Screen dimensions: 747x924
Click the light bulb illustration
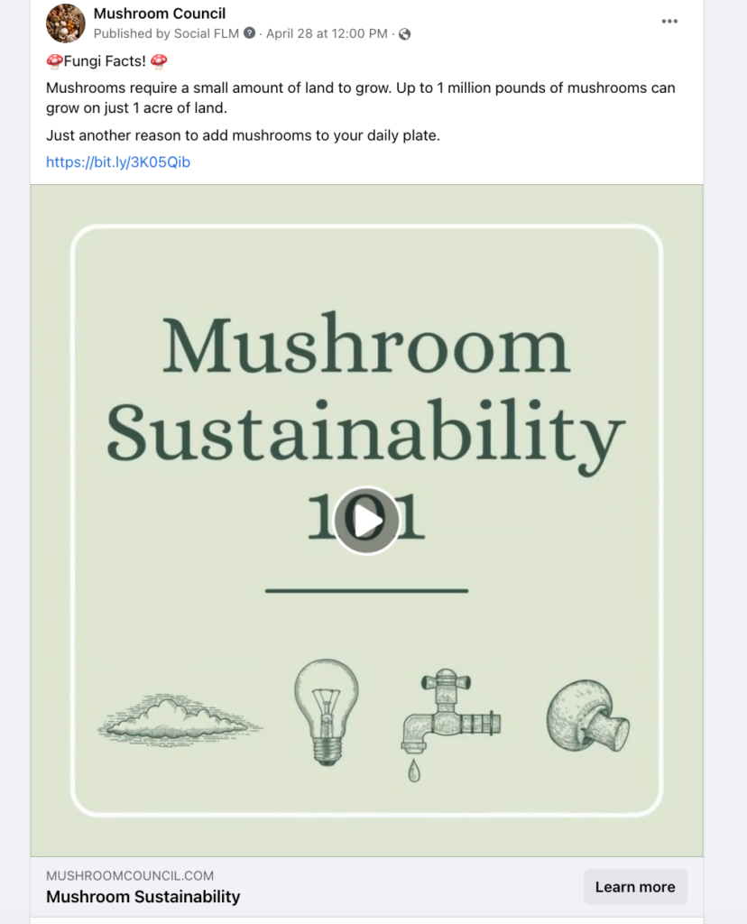(326, 713)
